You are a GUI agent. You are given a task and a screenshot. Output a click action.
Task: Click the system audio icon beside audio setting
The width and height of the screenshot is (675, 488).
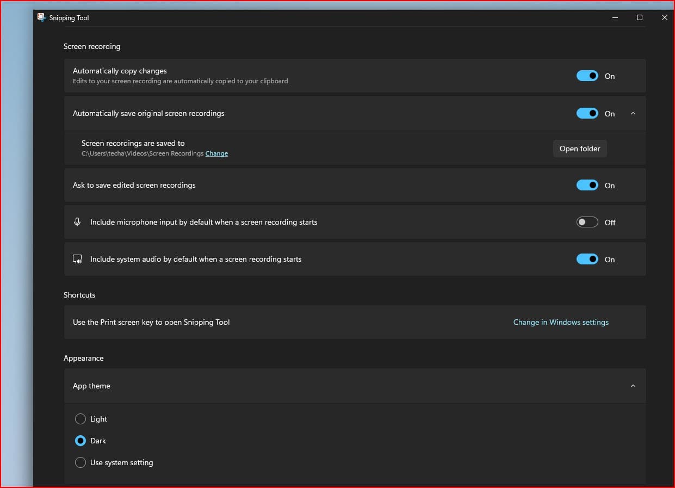[x=77, y=260]
